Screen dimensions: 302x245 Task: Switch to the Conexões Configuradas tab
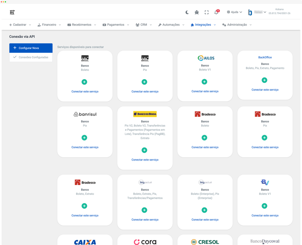coord(31,57)
